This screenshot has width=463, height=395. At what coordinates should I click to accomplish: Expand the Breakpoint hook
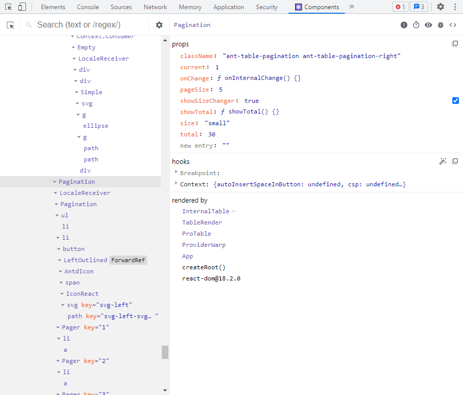176,172
